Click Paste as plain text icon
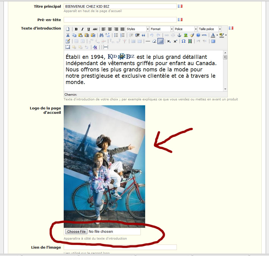269x256 pixels. 87,35
